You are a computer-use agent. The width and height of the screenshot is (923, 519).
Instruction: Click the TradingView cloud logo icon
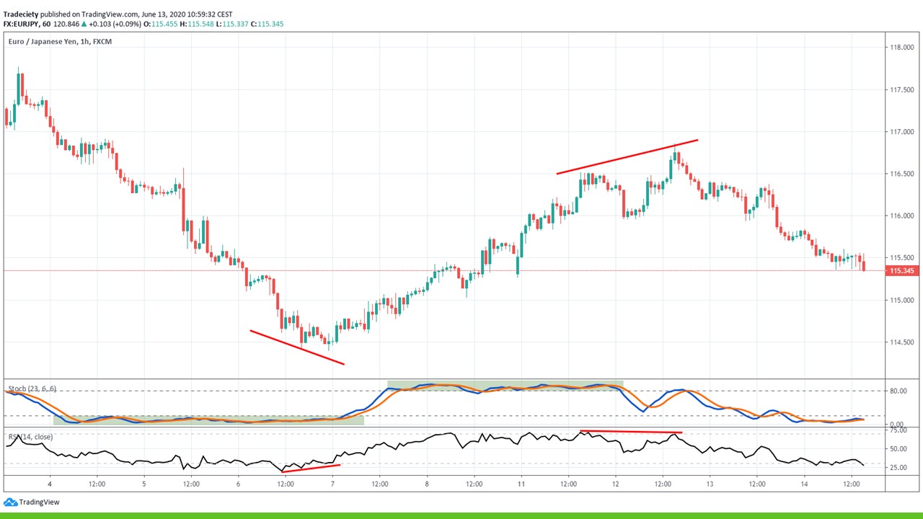click(10, 502)
